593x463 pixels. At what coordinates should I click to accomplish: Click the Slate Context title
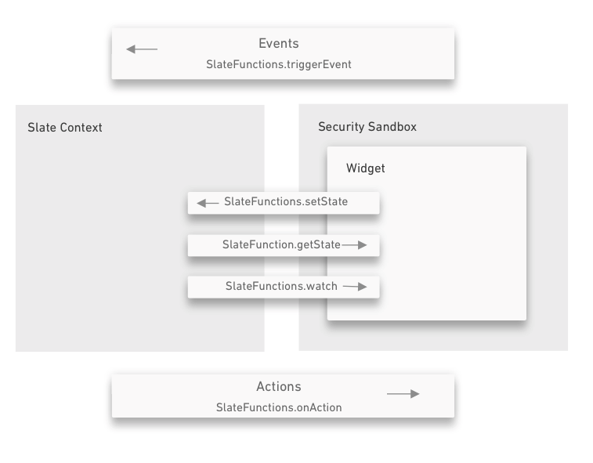65,128
